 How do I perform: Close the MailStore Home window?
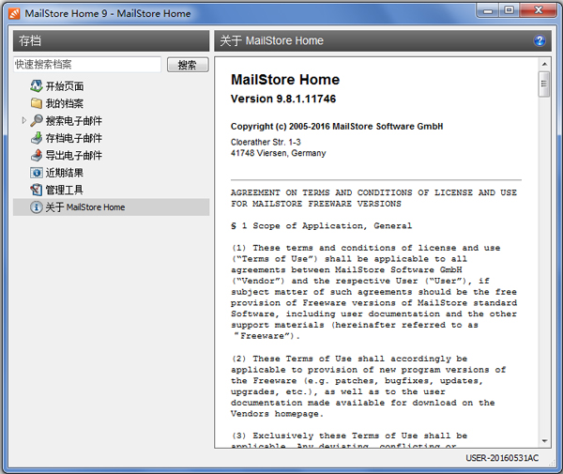point(540,10)
